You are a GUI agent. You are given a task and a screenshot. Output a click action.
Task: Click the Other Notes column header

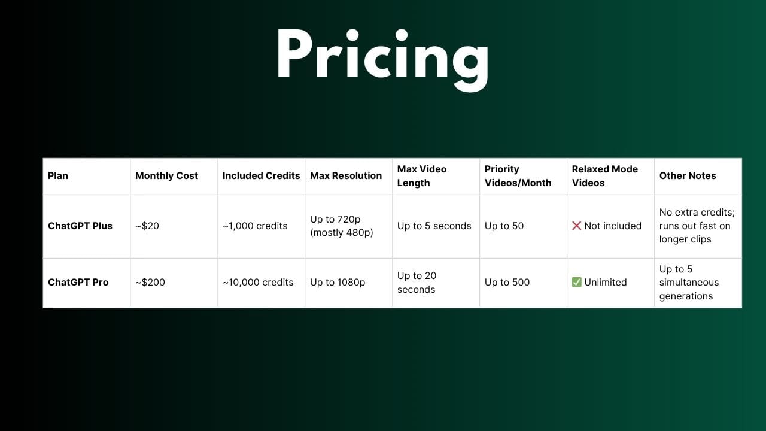pos(688,175)
